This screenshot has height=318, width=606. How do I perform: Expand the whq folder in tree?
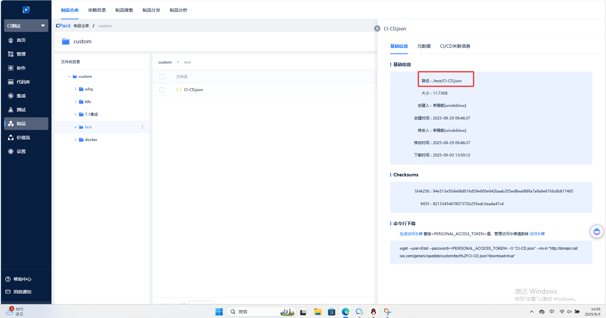(75, 89)
